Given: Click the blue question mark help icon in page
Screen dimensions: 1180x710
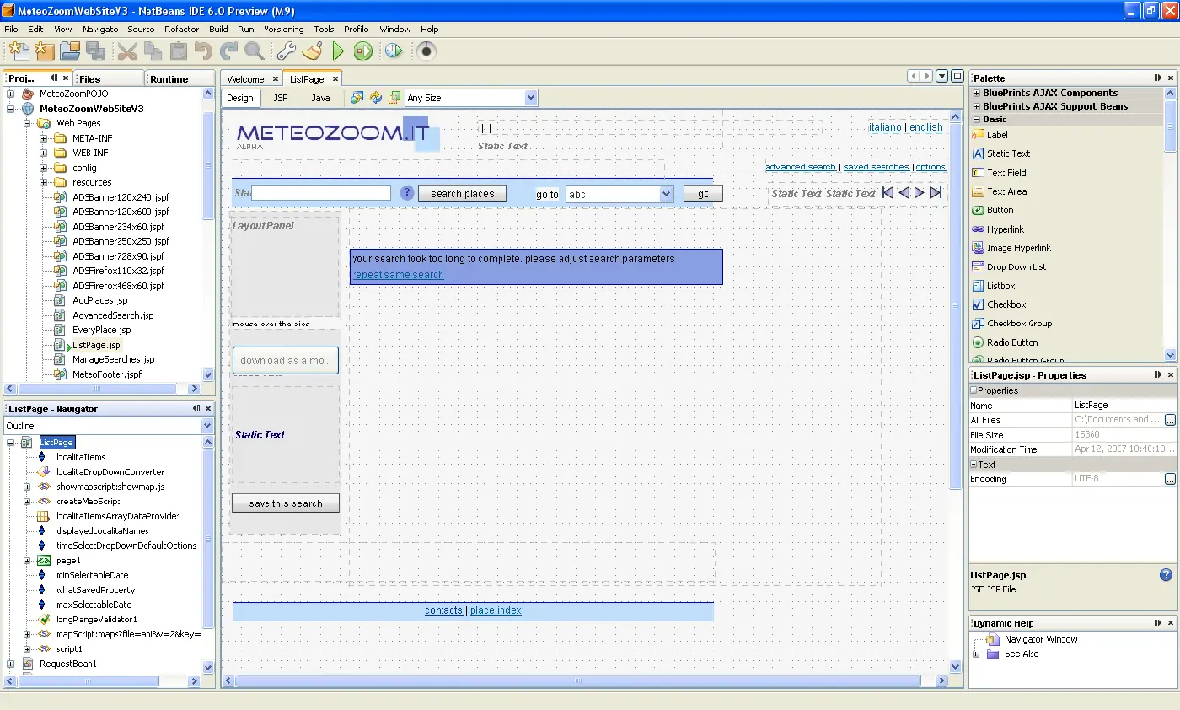Looking at the screenshot, I should point(406,192).
